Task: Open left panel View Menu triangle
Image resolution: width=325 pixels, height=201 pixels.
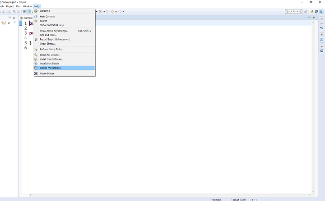Action: click(14, 23)
